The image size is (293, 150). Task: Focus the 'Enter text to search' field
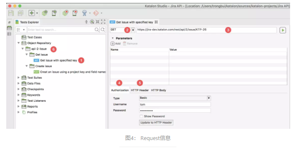coord(60,30)
